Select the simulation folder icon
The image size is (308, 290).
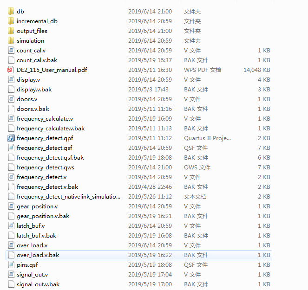click(x=11, y=41)
